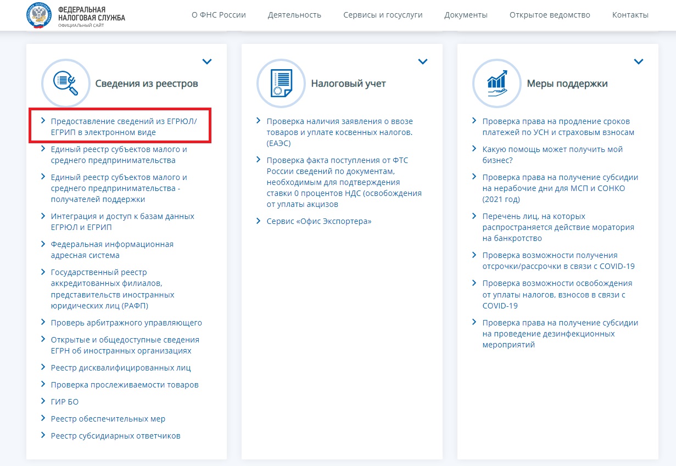Screen dimensions: 676x466
Task: Click the Federal Tax Service logo emblem
Action: click(x=39, y=15)
